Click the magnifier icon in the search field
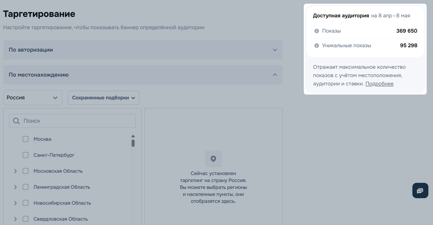 click(16, 121)
